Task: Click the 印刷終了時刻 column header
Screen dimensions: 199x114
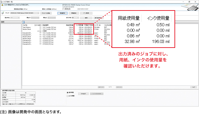Action: [89, 25]
